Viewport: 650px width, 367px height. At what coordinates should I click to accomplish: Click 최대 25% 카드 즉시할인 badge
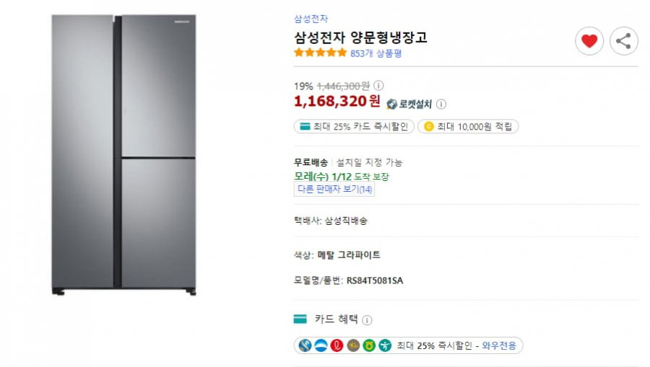[354, 127]
